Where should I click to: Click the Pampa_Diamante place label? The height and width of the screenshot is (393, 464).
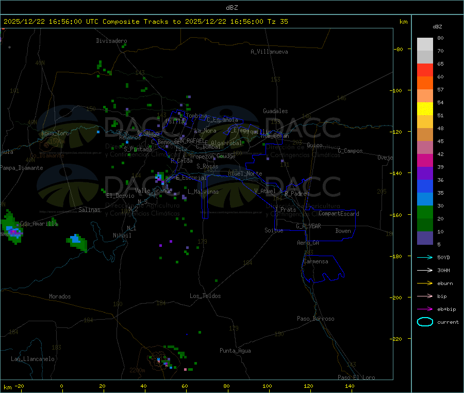[x=22, y=168]
